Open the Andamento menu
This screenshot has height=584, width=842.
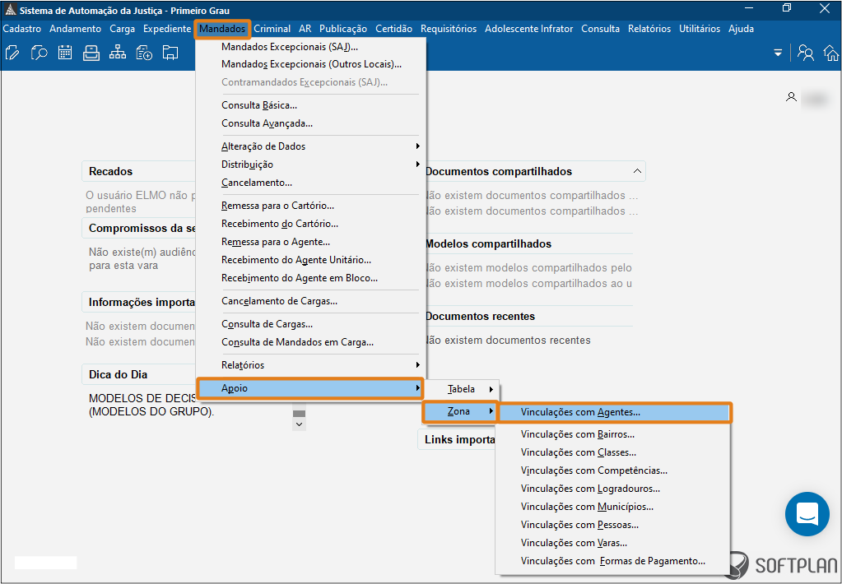[75, 29]
